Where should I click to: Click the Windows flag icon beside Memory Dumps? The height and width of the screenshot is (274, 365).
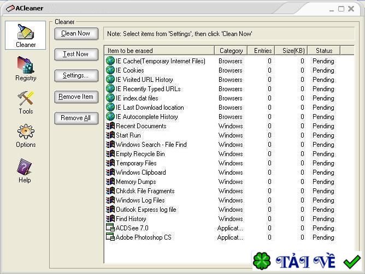[x=110, y=181]
